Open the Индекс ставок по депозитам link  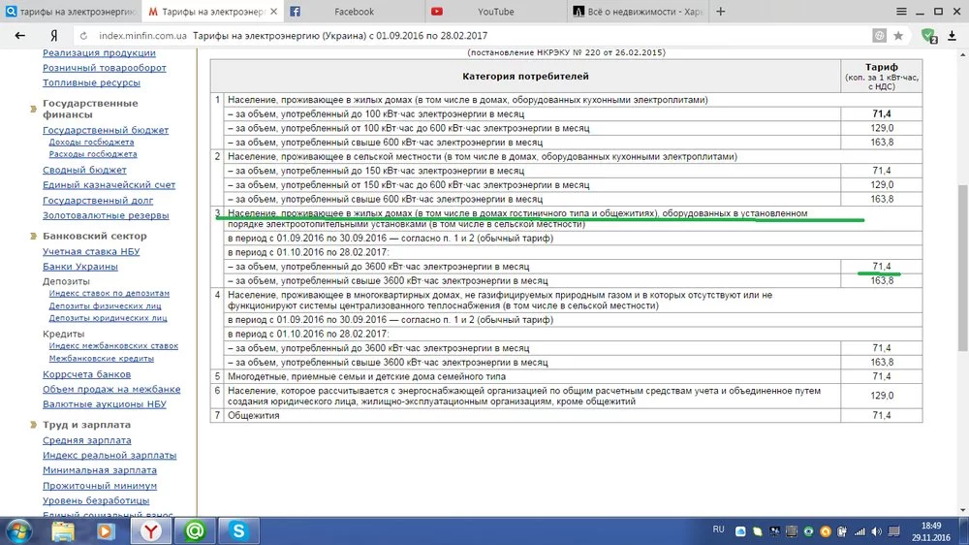(109, 293)
